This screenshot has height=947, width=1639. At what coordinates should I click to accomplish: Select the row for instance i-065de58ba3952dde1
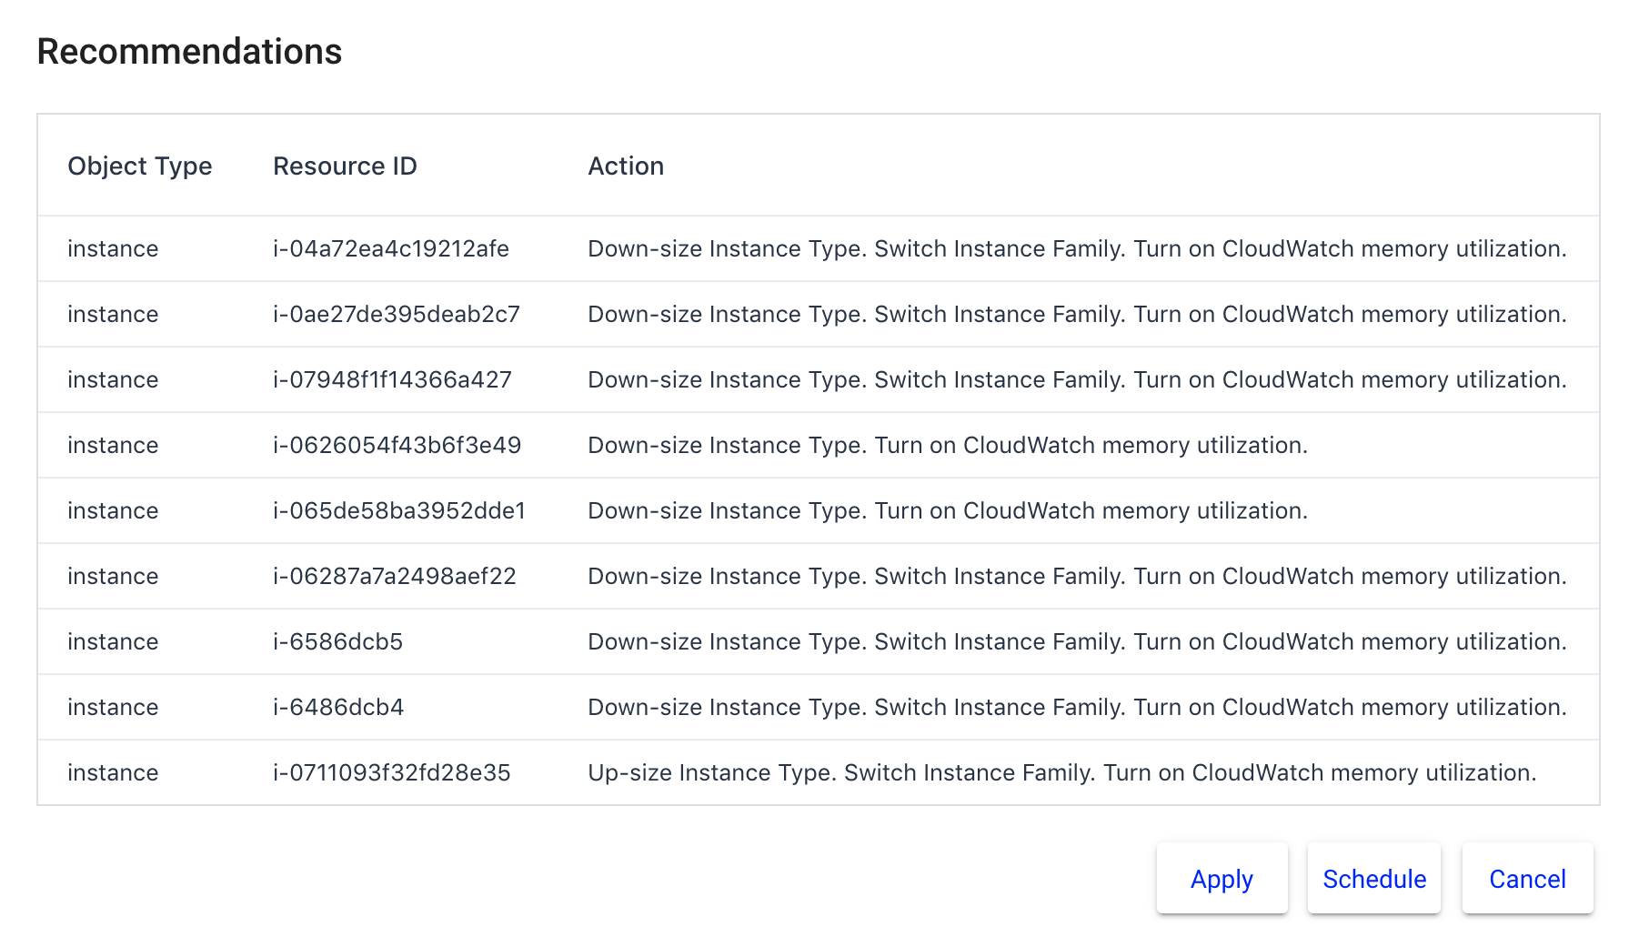[398, 510]
